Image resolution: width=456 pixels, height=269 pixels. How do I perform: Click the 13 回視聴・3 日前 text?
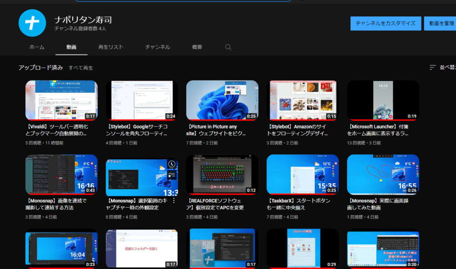(x=364, y=143)
